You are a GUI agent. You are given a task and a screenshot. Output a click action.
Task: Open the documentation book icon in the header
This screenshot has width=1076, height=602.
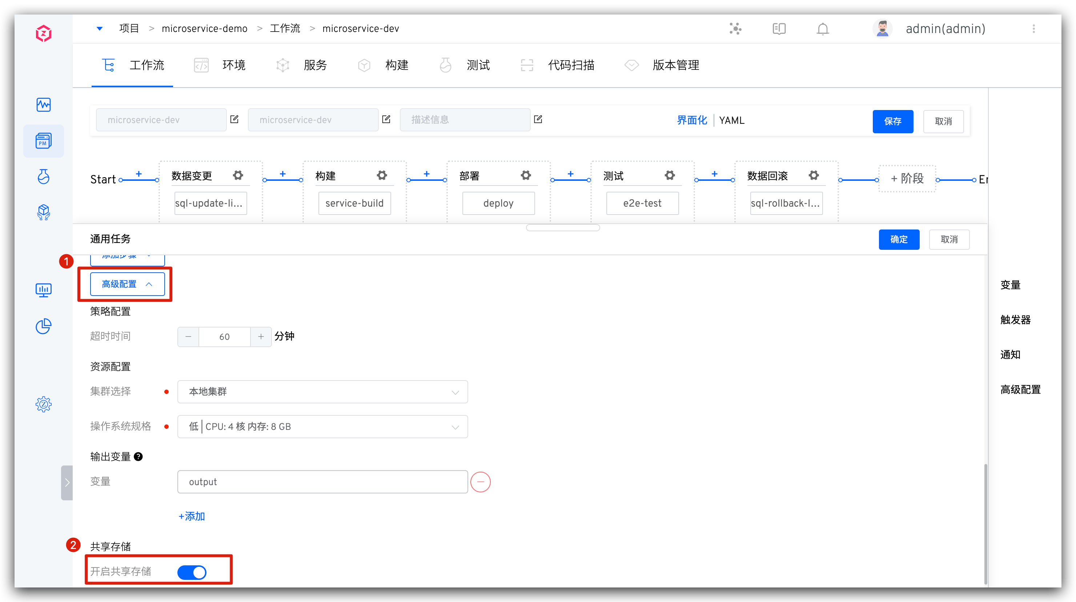point(779,29)
